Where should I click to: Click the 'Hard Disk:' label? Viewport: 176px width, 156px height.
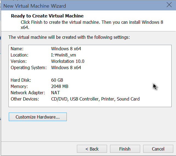pos(21,80)
